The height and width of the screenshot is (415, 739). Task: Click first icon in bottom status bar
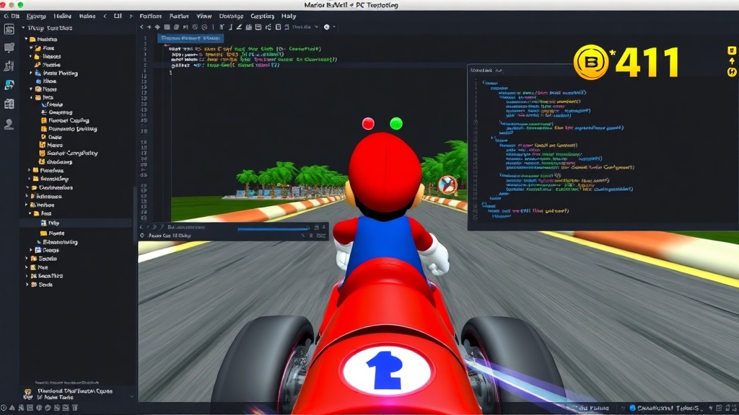click(x=4, y=408)
